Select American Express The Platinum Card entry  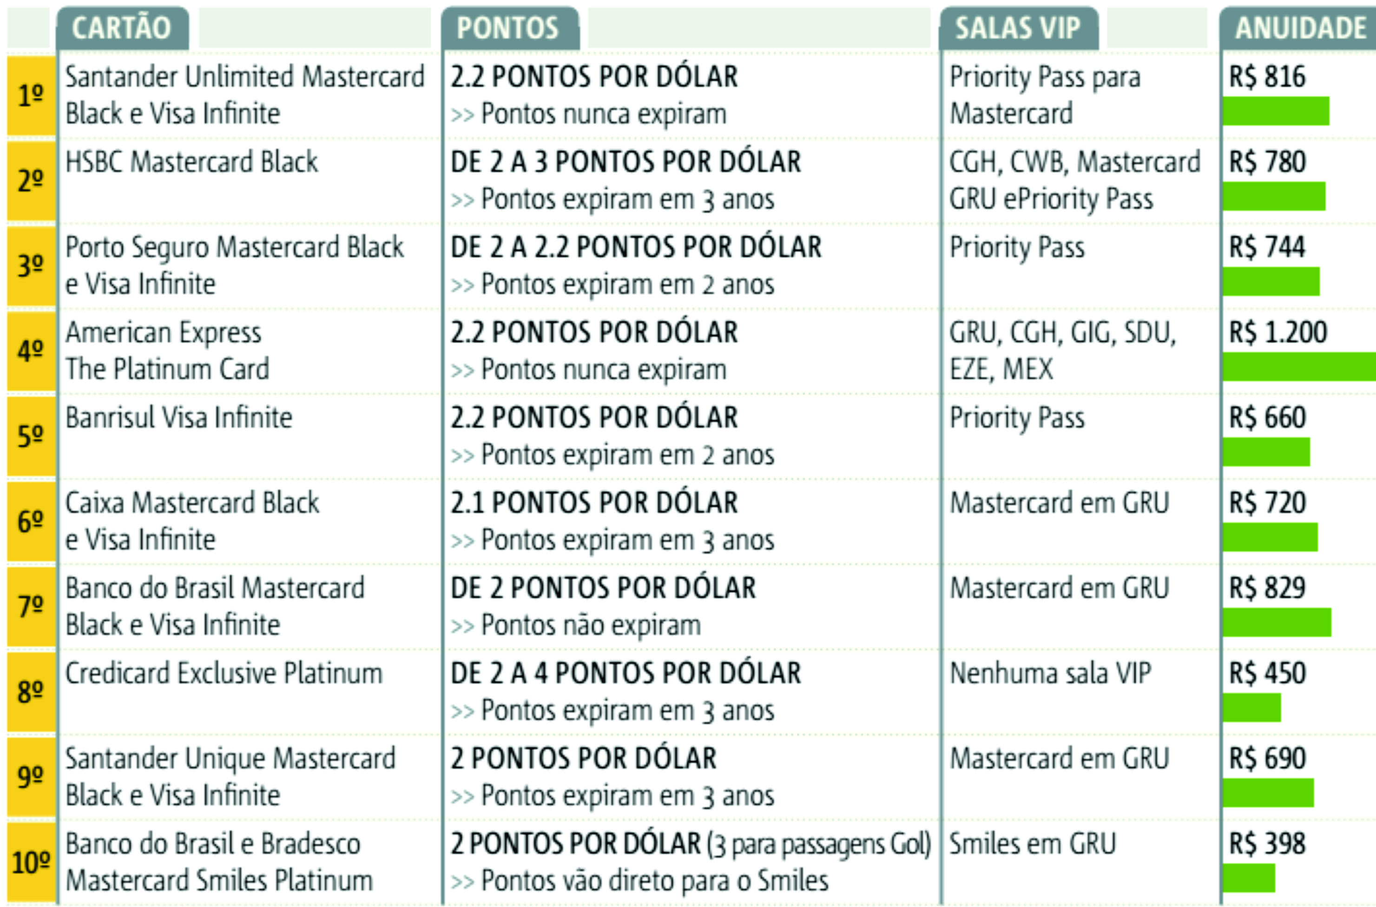[x=167, y=351]
